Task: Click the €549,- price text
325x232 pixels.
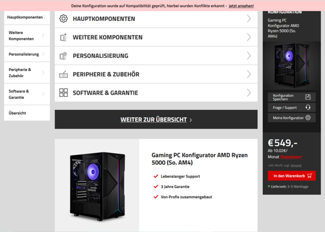Action: click(x=283, y=143)
